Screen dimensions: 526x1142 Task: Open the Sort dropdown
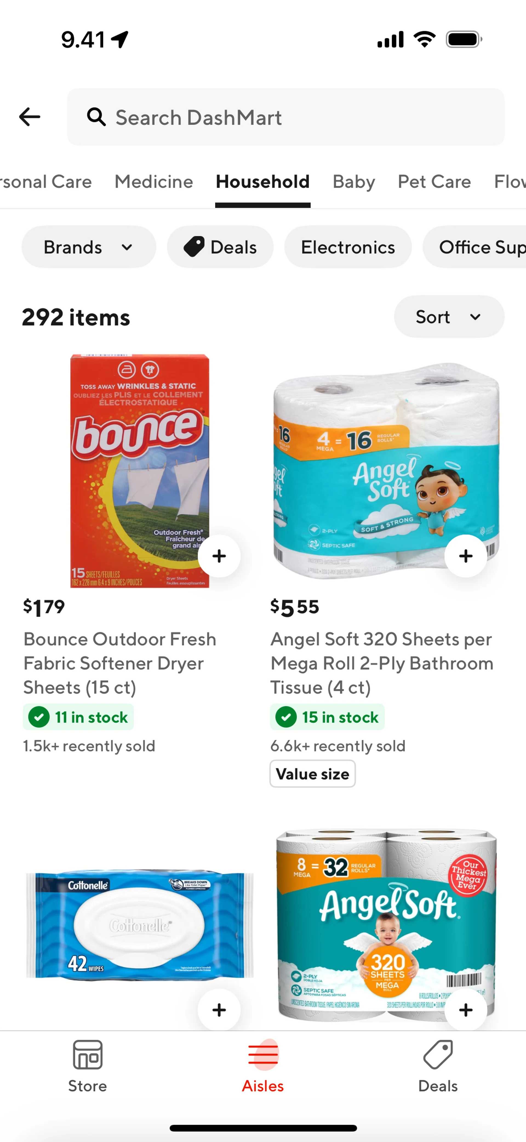coord(448,317)
